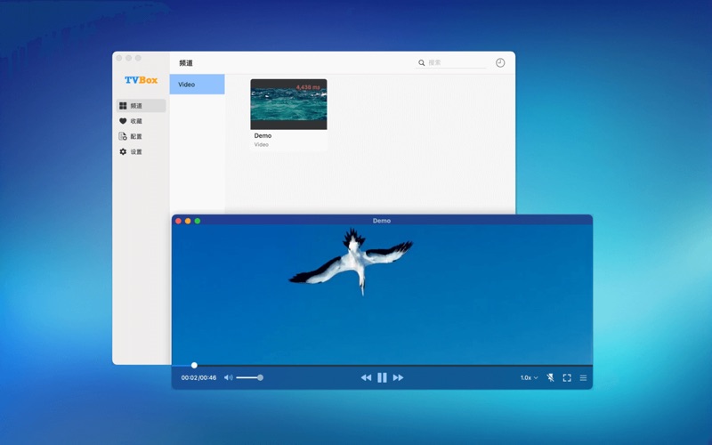Image resolution: width=712 pixels, height=445 pixels.
Task: Click the speaker volume icon
Action: 228,378
